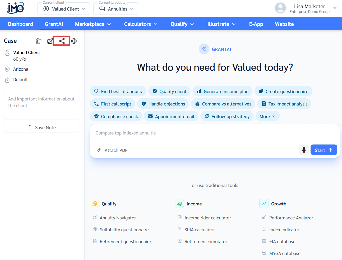Viewport: 342px width, 260px height.
Task: Choose Create questionnaire
Action: point(283,91)
